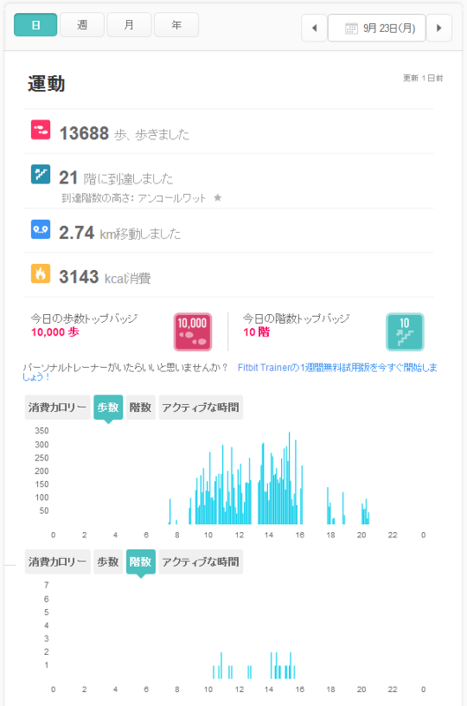This screenshot has height=706, width=467.
Task: Open date picker showing 9月 23日(月)
Action: click(376, 28)
